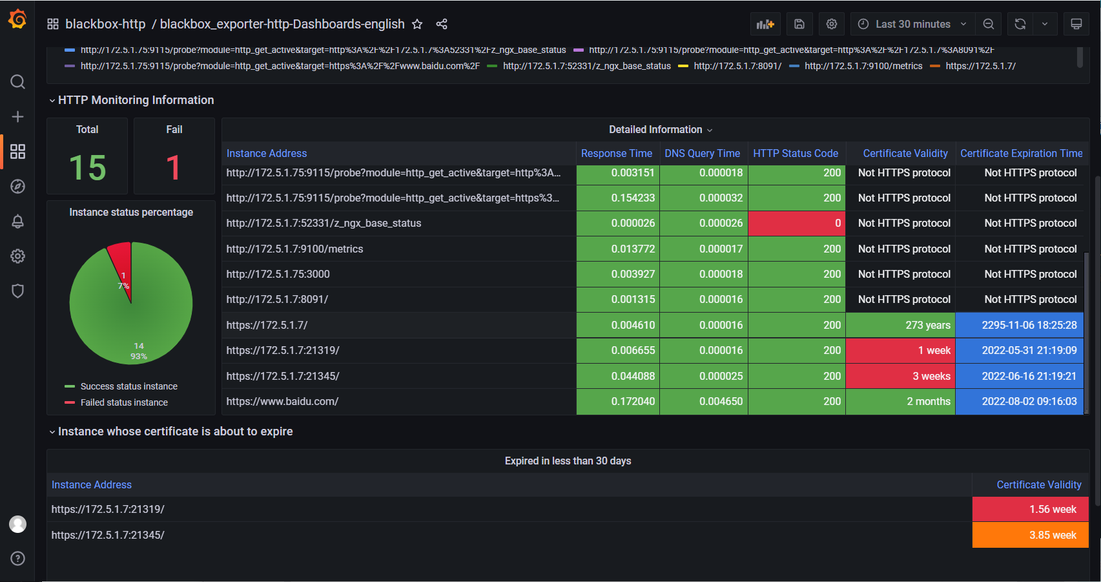Open the Explore compass icon

17,187
